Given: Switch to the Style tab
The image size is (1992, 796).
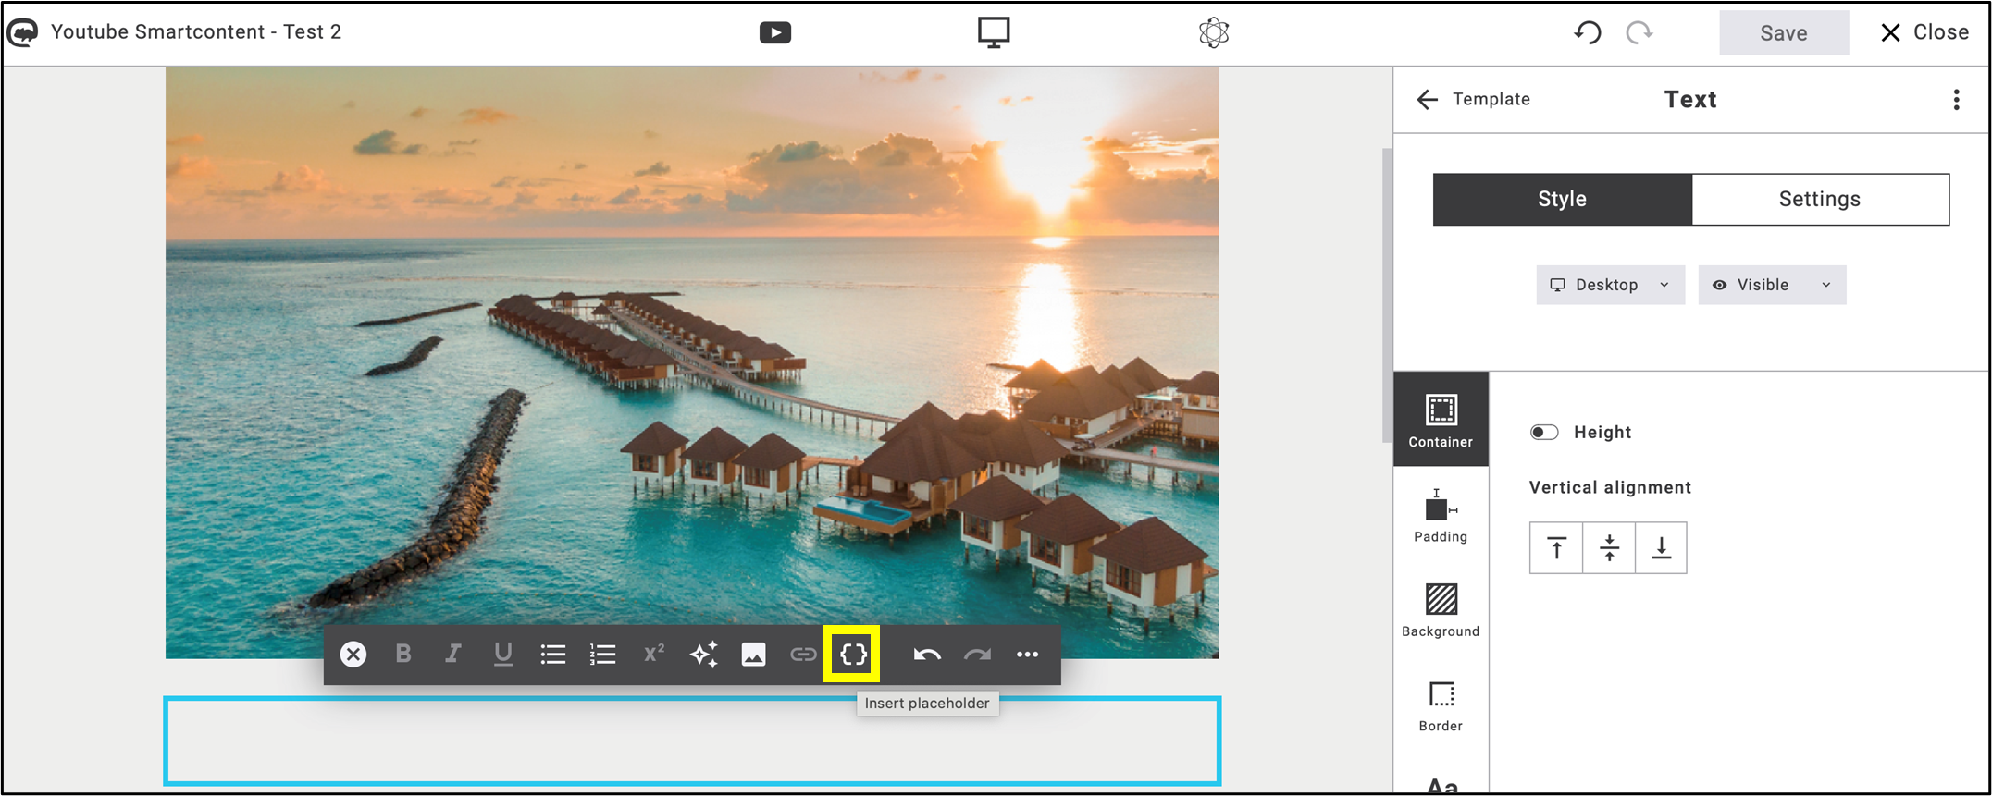Looking at the screenshot, I should pyautogui.click(x=1563, y=199).
